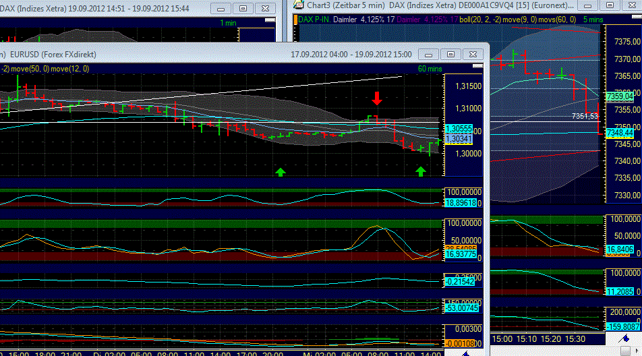Click the 7348,44 price tag in Chart3
The width and height of the screenshot is (642, 356).
620,133
